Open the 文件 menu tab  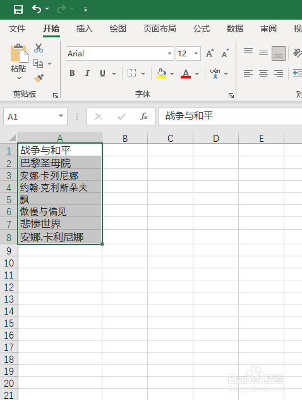[x=17, y=28]
